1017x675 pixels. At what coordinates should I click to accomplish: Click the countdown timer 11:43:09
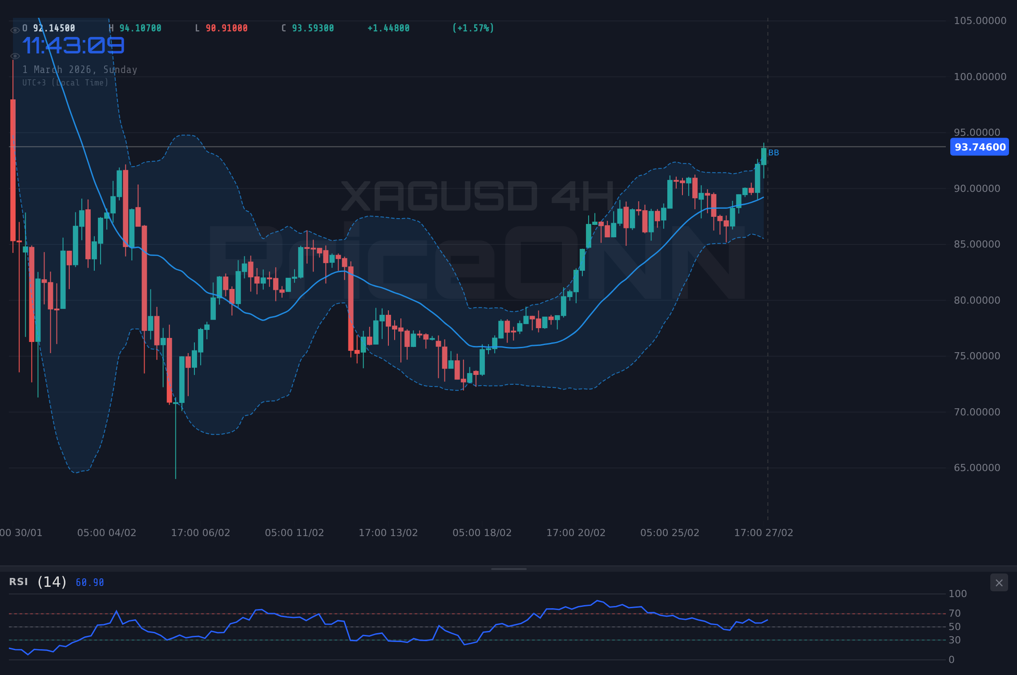(74, 45)
